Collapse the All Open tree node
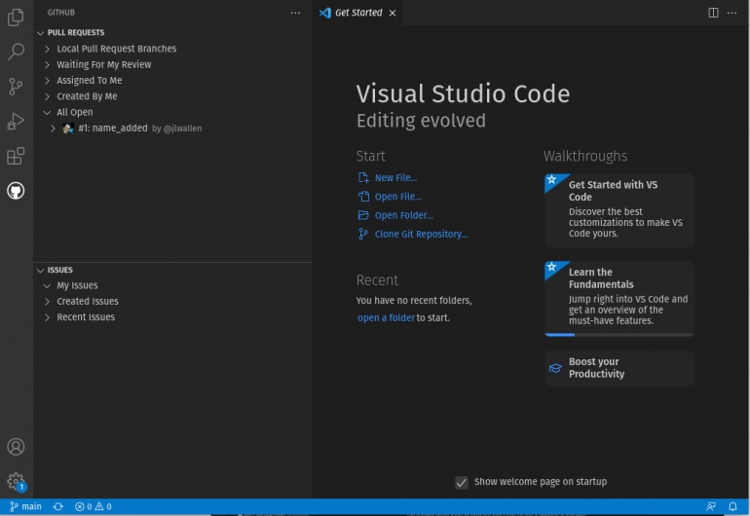The image size is (750, 516). [x=47, y=112]
